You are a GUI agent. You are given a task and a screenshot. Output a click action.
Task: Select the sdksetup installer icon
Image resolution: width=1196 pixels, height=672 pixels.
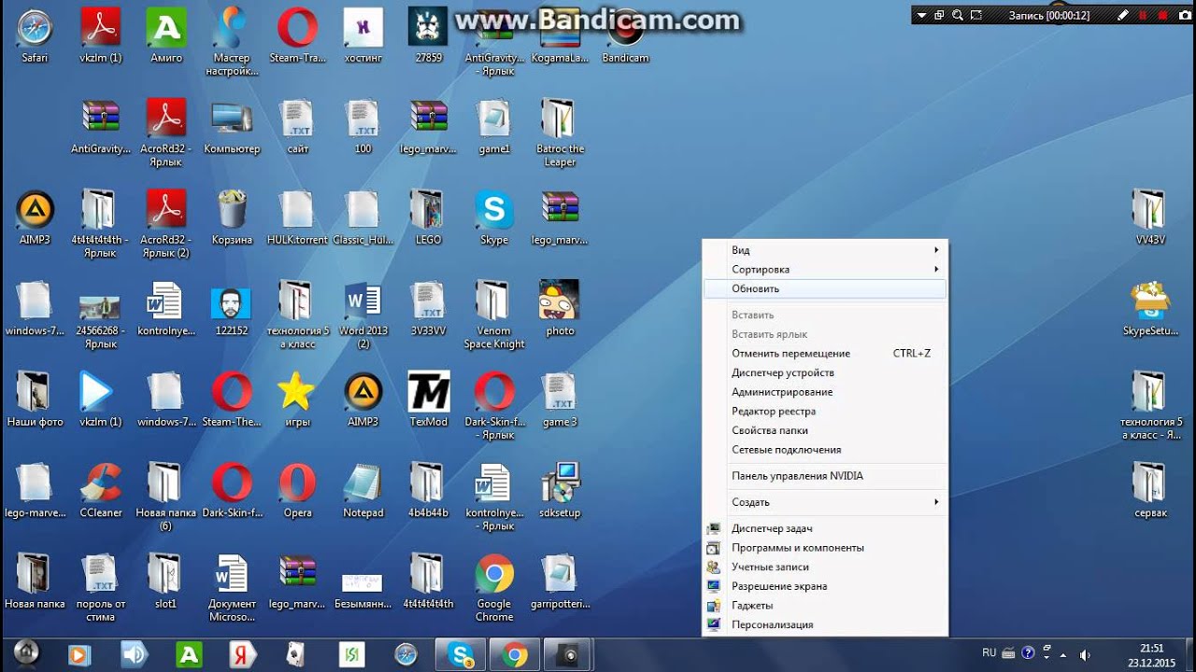click(560, 490)
